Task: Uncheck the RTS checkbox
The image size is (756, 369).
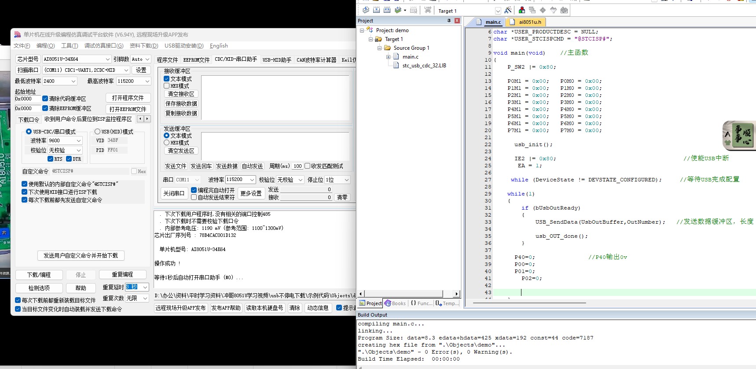Action: [x=50, y=159]
